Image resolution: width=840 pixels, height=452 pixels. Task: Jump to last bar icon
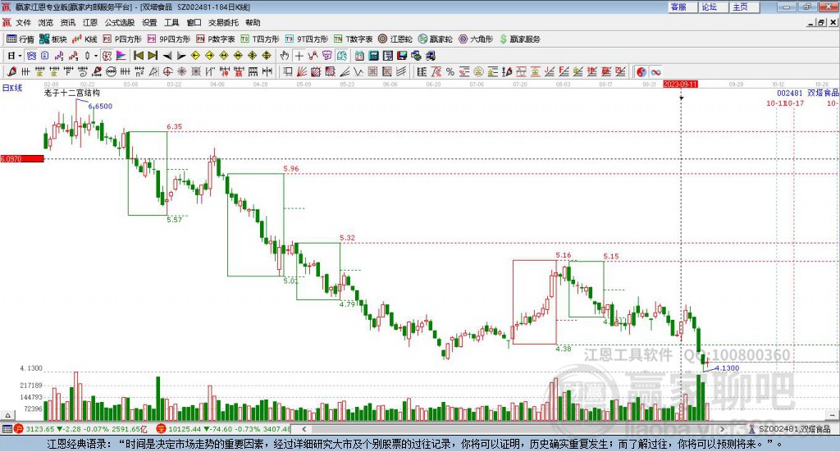coord(153,56)
